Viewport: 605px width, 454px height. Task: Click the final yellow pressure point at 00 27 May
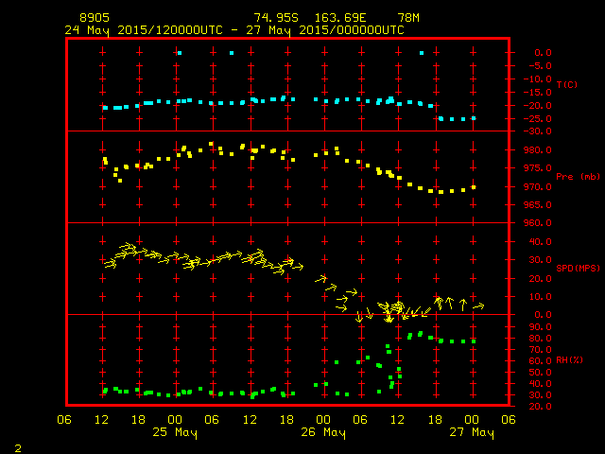(474, 187)
